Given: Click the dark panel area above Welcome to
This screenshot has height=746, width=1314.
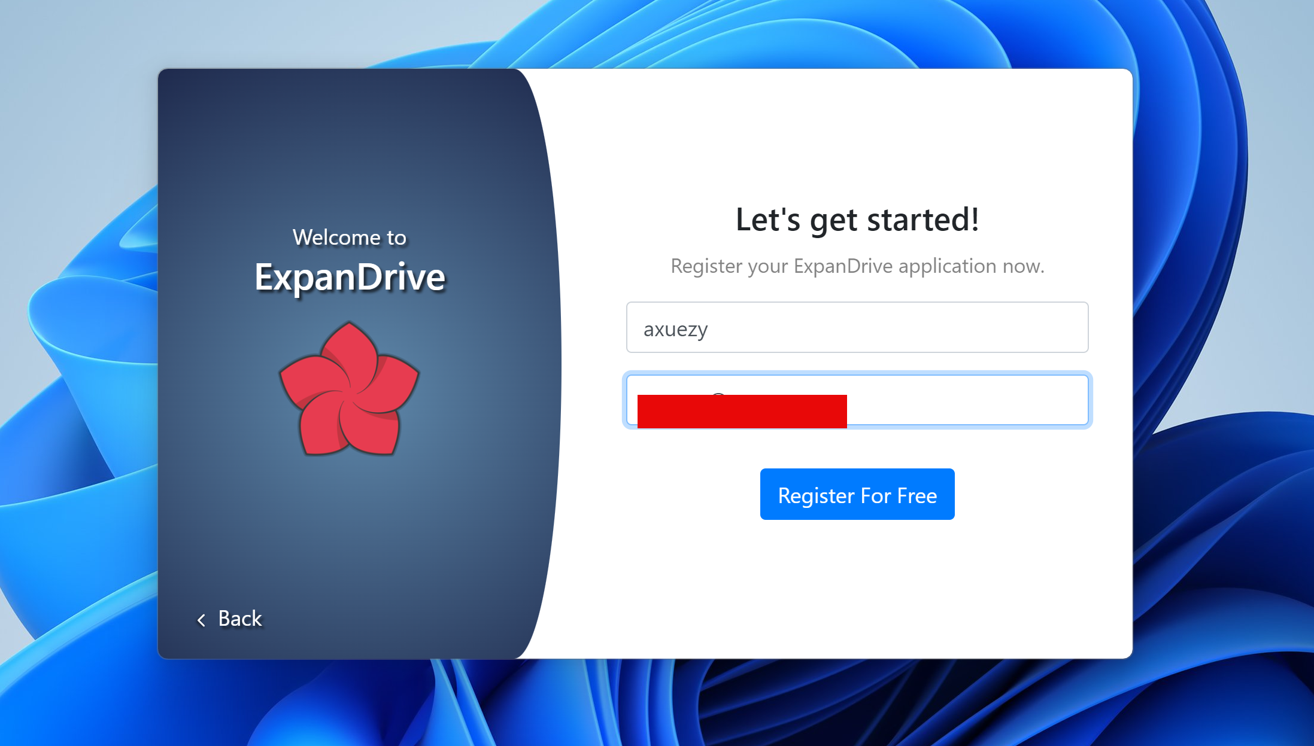Looking at the screenshot, I should (349, 150).
